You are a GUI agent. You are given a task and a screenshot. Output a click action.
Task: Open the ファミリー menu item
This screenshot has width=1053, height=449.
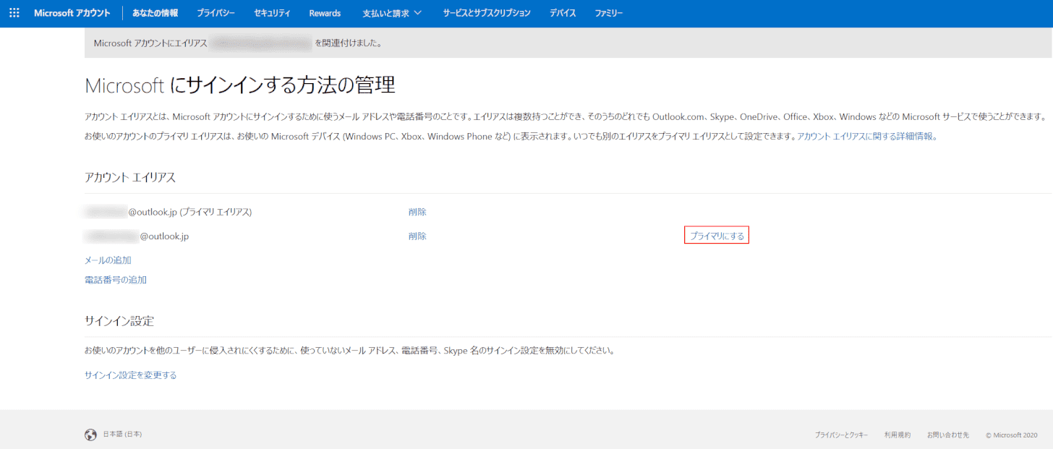coord(609,13)
